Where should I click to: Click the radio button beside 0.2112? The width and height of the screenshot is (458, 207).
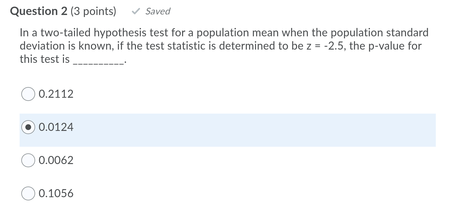point(28,93)
